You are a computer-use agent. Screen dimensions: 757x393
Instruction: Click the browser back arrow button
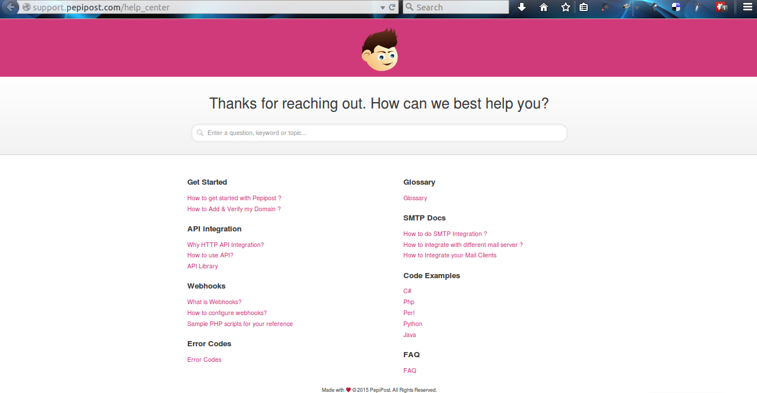point(10,7)
